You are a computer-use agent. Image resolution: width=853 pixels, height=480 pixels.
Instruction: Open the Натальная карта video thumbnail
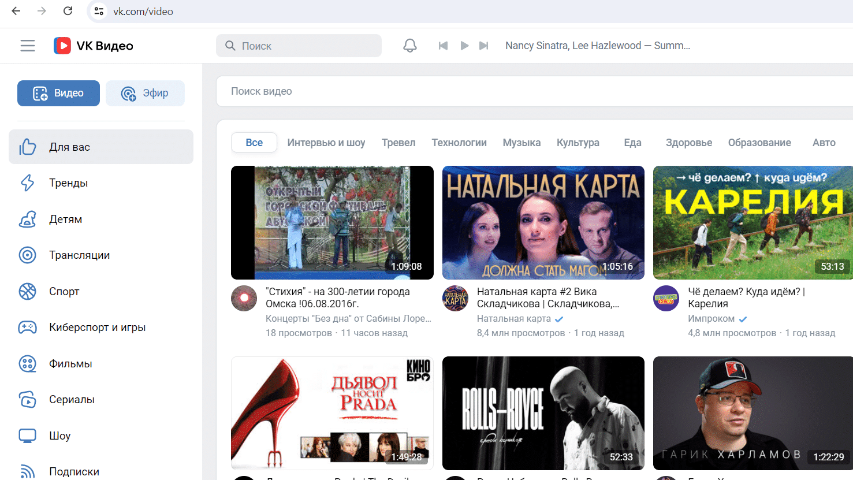click(x=543, y=222)
